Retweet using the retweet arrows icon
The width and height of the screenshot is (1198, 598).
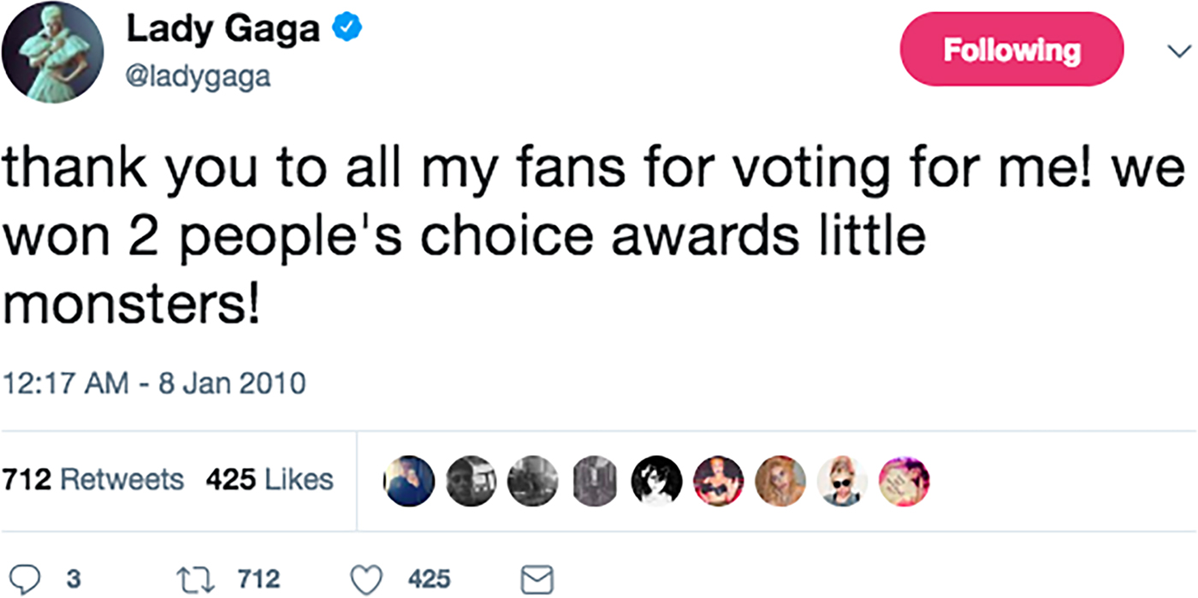204,580
